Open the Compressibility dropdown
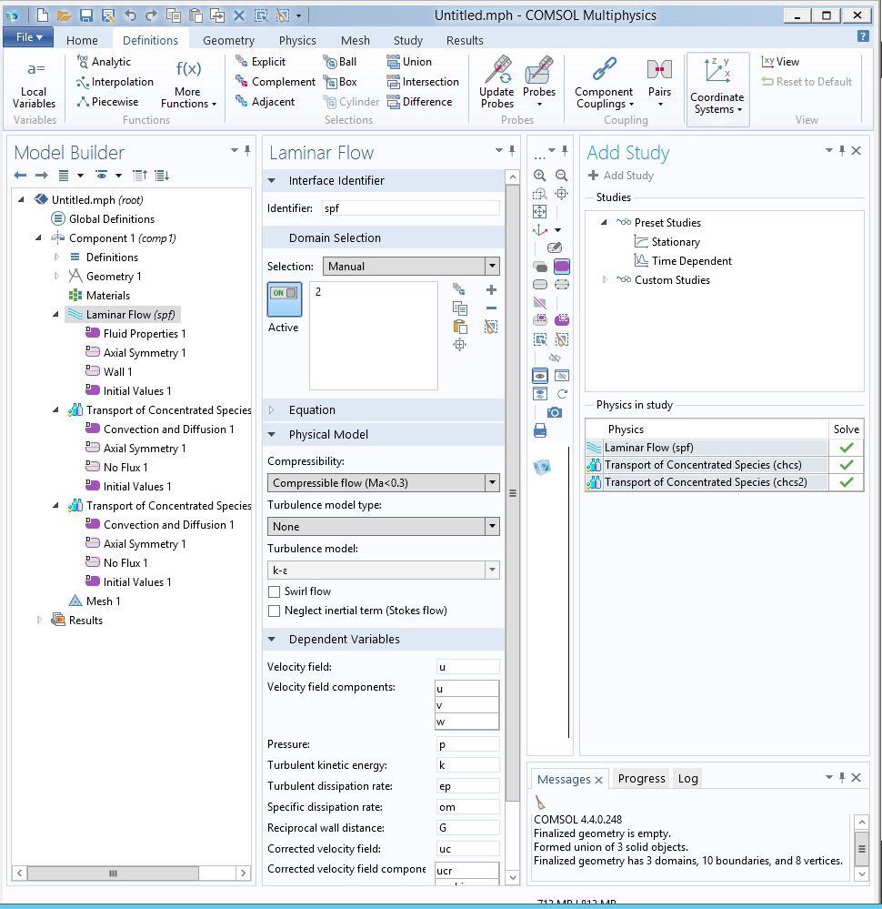Viewport: 882px width, 909px height. 384,483
